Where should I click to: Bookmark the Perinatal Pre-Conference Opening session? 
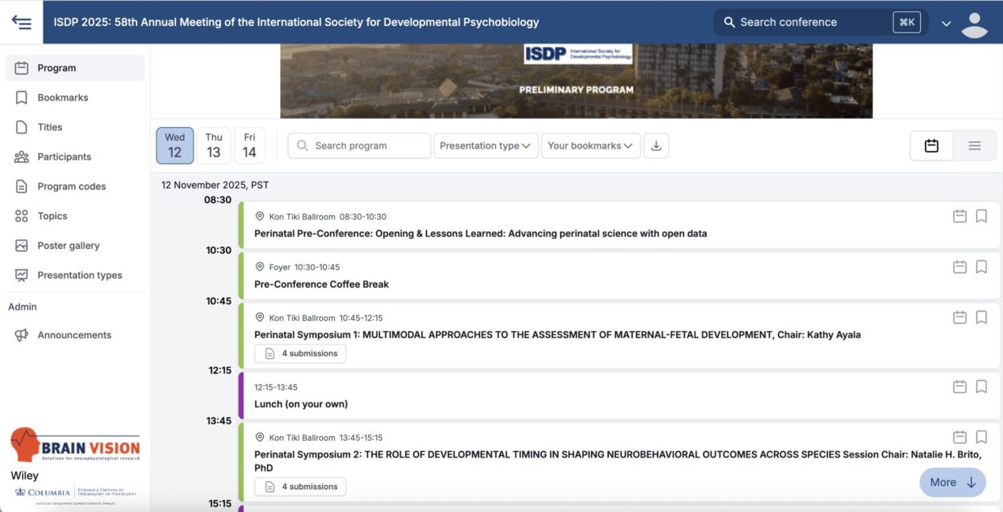coord(981,216)
